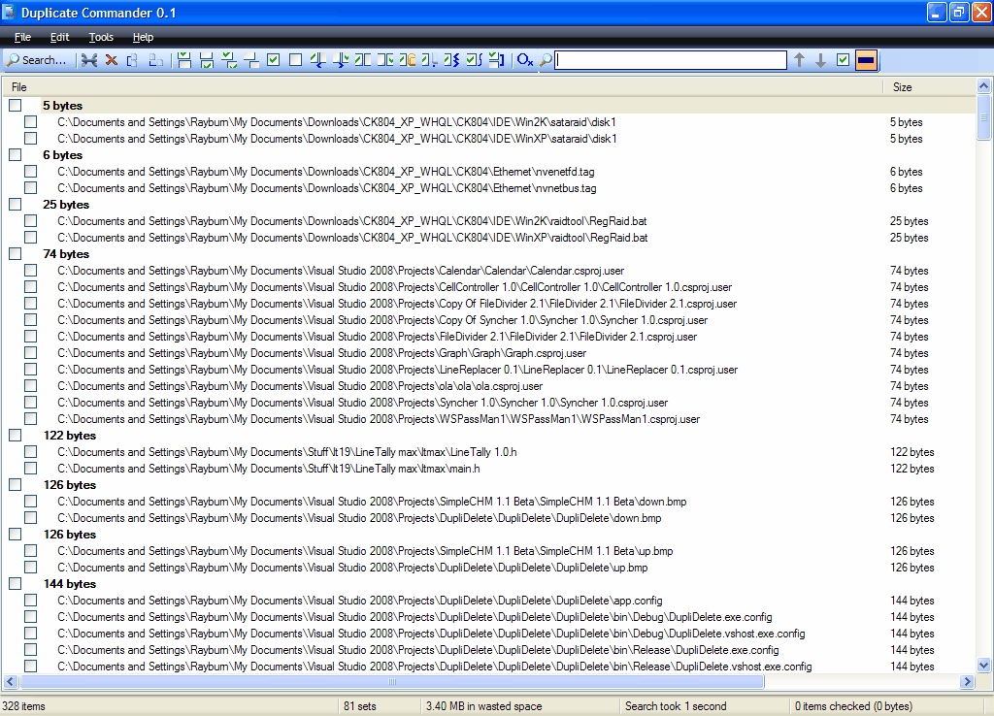Click the horizontal scrollbar right arrow
The height and width of the screenshot is (716, 994).
(967, 682)
